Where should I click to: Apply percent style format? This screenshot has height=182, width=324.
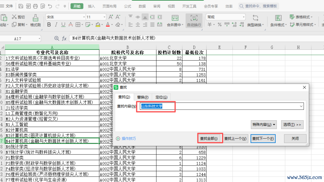coord(219,25)
